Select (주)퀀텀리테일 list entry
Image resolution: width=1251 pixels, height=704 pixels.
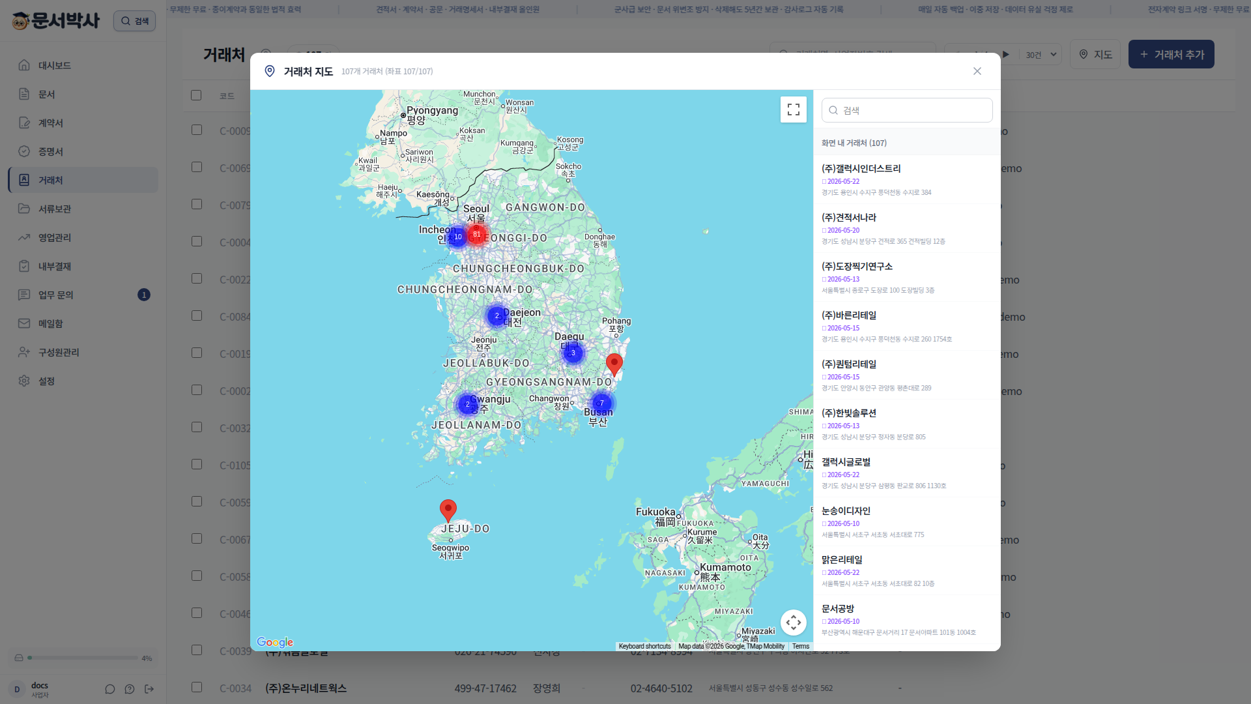click(907, 375)
